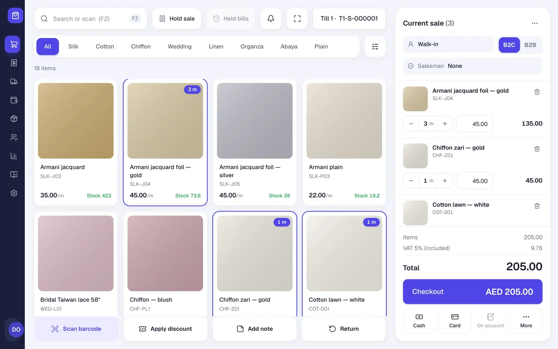Select the Wedding category tab
The height and width of the screenshot is (349, 558).
(x=180, y=46)
